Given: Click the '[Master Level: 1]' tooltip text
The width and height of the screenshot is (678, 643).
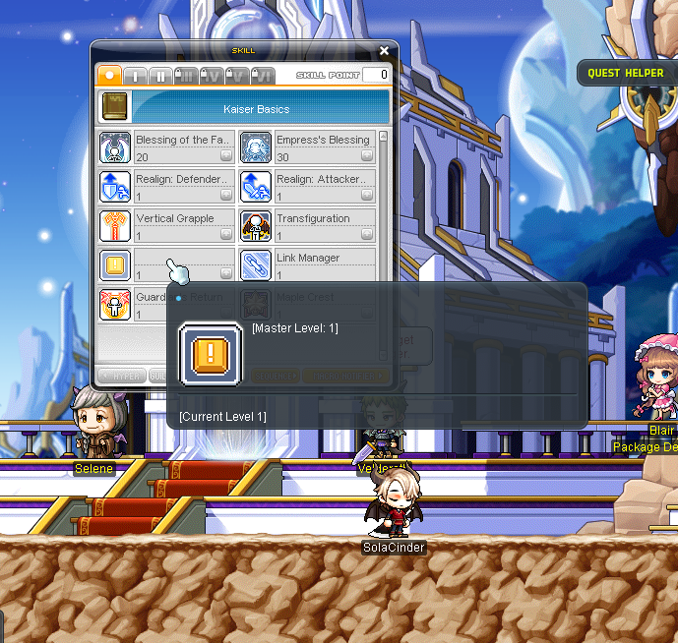Looking at the screenshot, I should (x=295, y=328).
